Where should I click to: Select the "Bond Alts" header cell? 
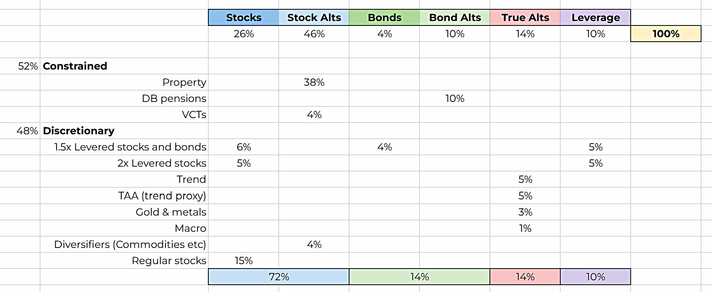[x=455, y=17]
